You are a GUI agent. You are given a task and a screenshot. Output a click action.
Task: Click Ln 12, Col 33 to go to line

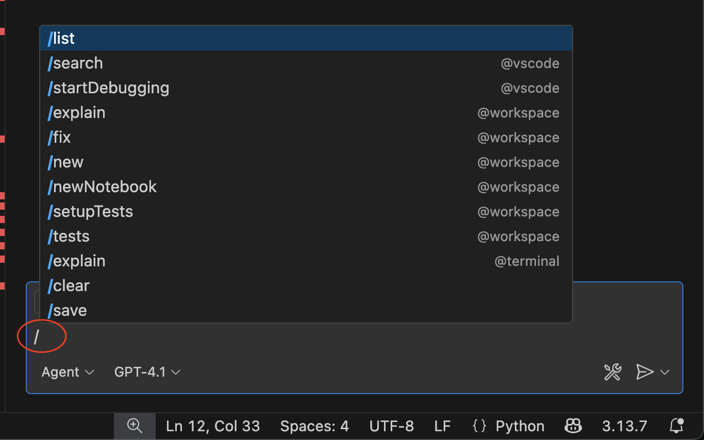click(213, 426)
